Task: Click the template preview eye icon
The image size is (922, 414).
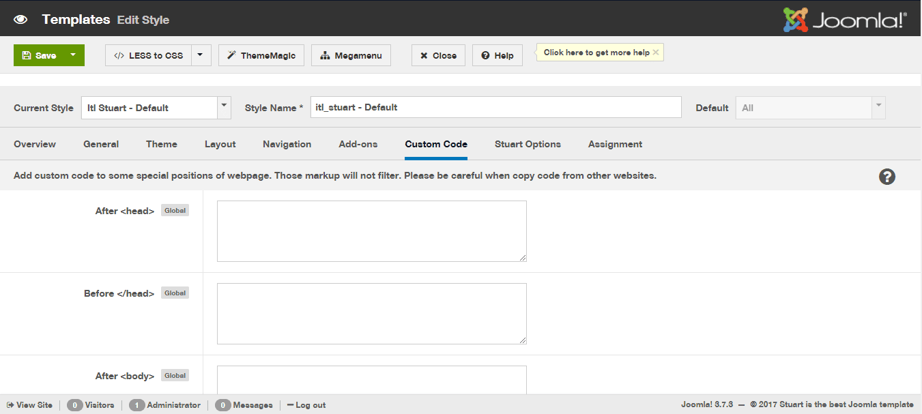Action: tap(20, 19)
